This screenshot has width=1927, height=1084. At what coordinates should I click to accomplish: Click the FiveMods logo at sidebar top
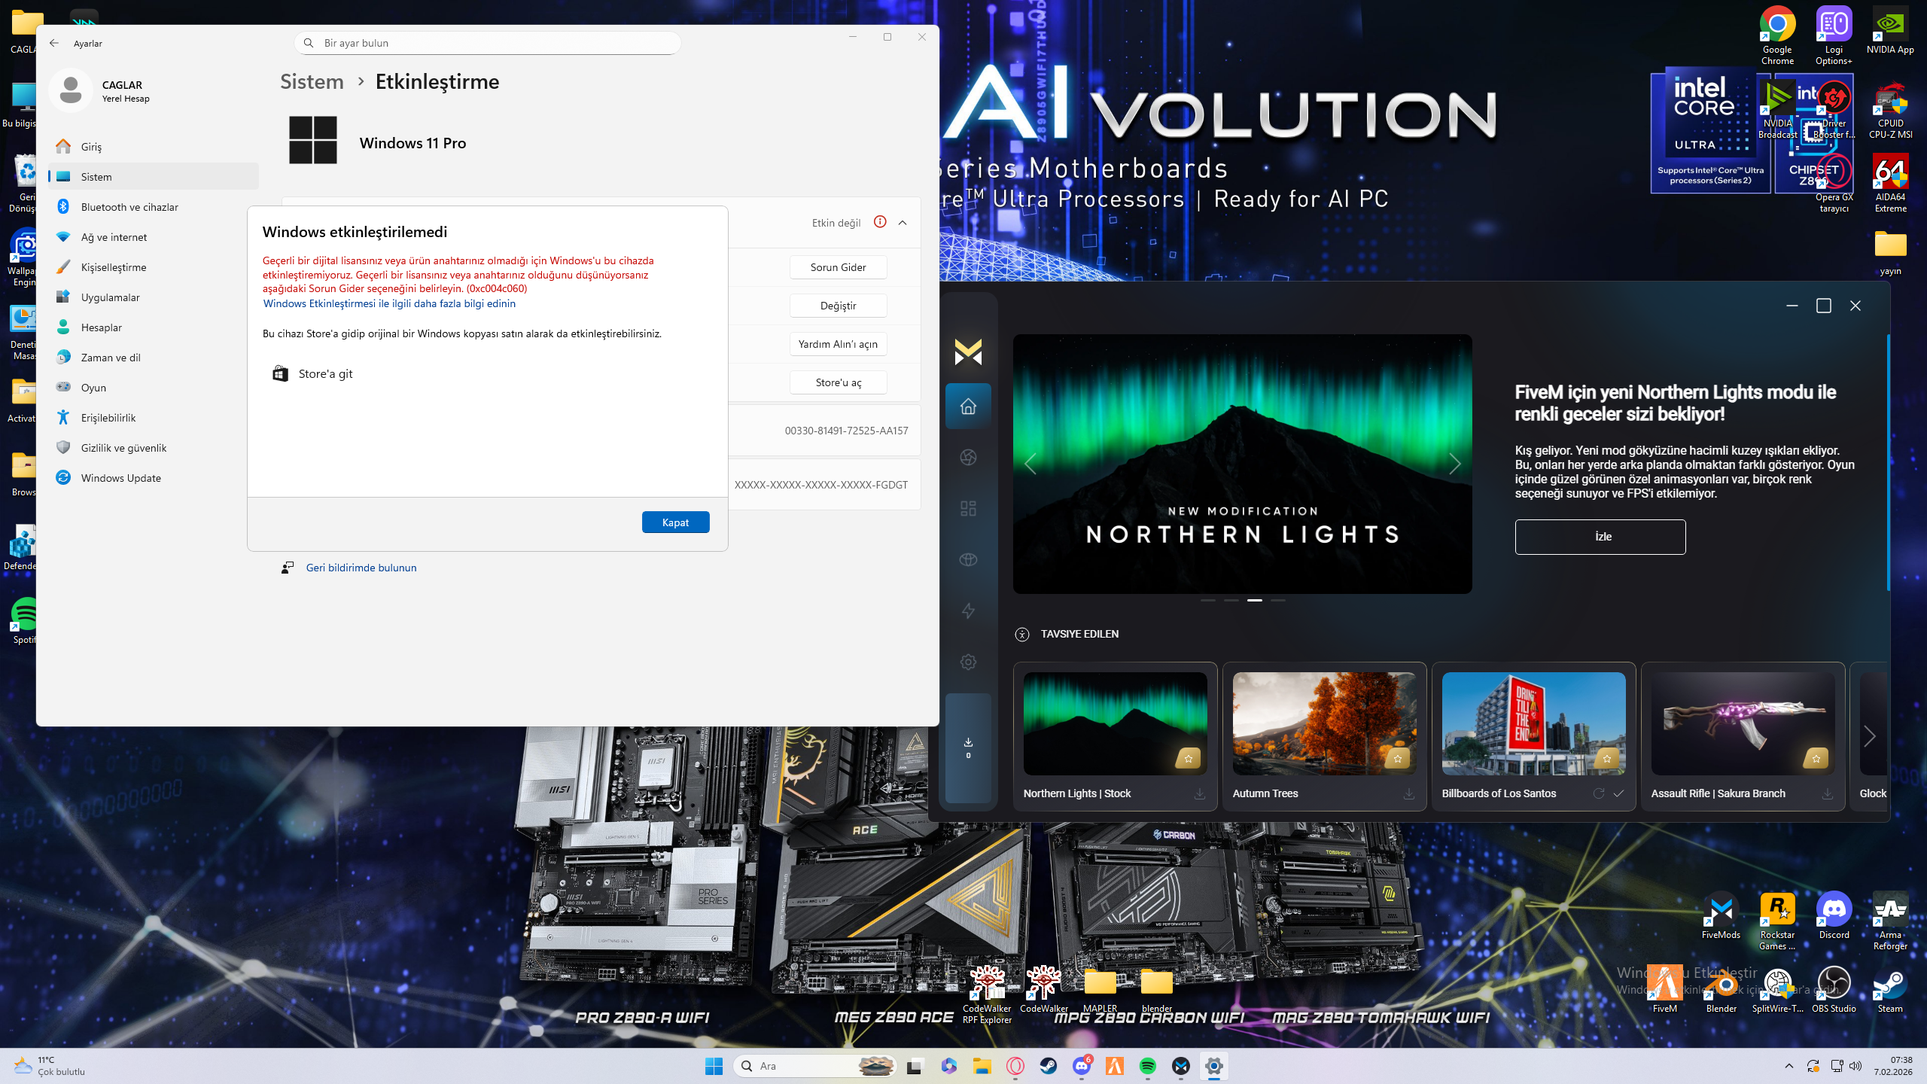coord(968,352)
